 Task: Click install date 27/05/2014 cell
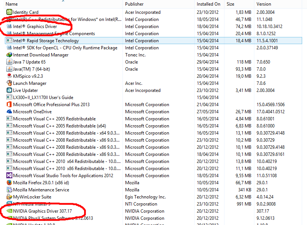[208, 112]
